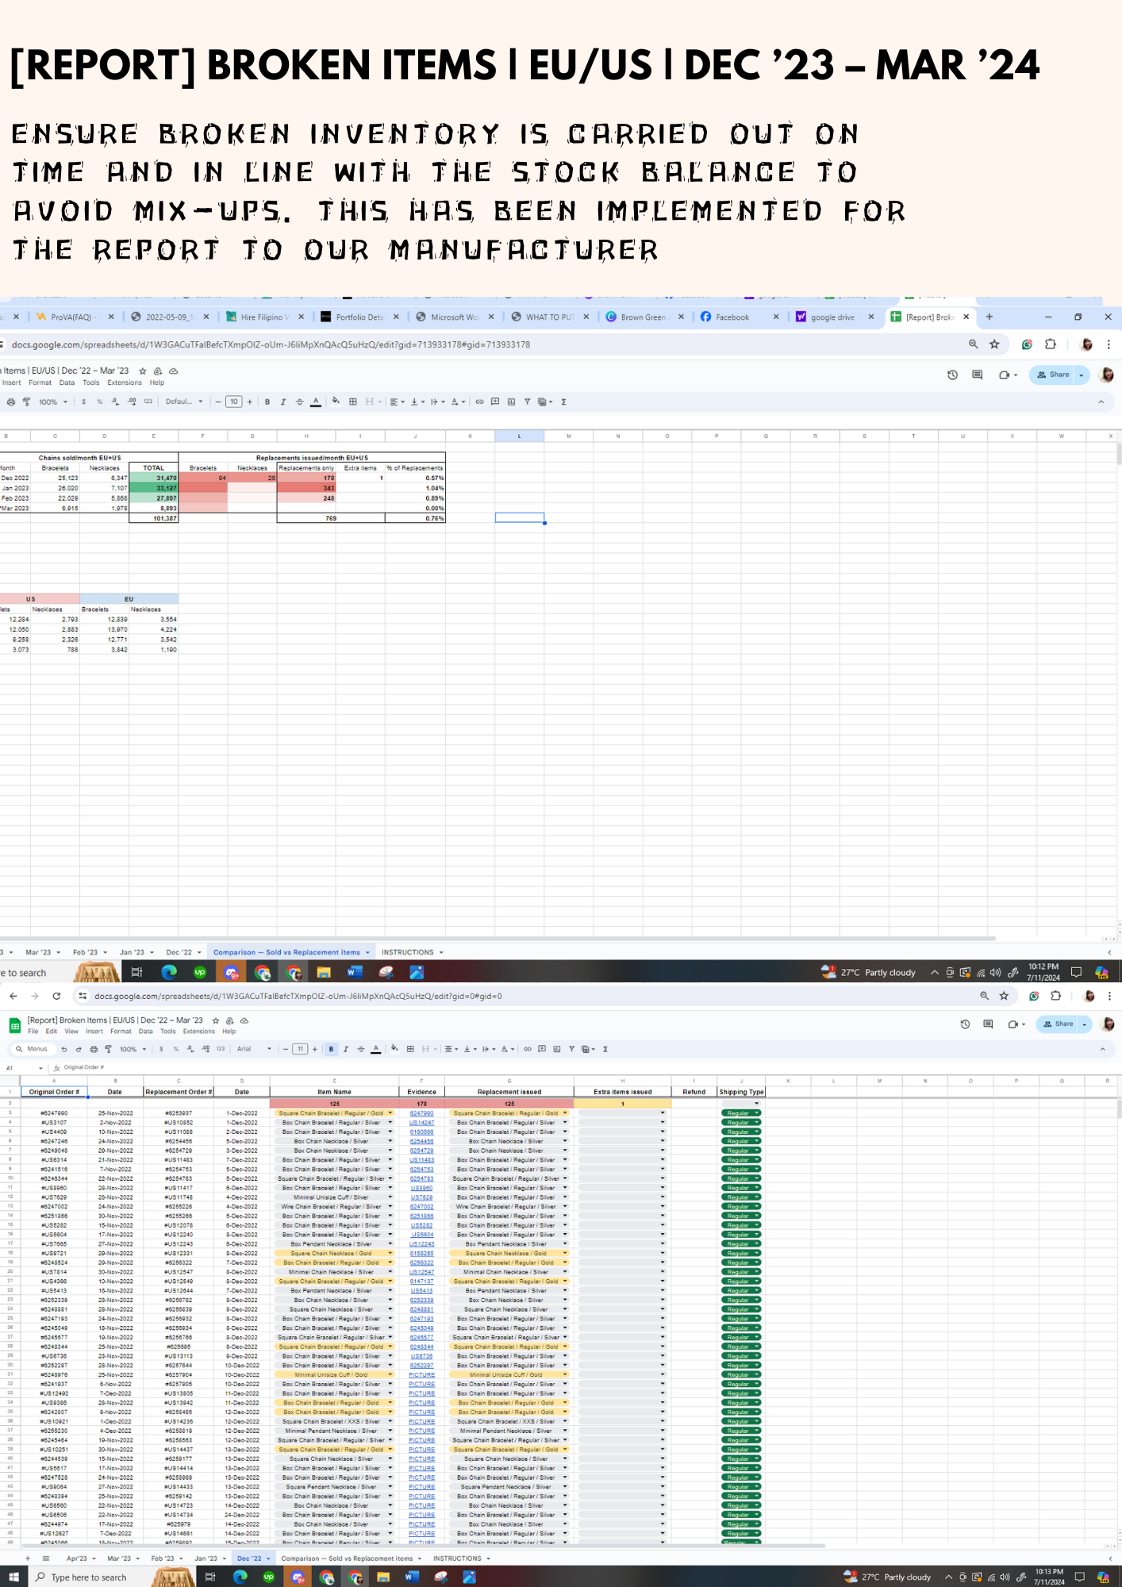Screen dimensions: 1122x1587
Task: Open the A1 name box dropdown in lower window
Action: pos(40,1067)
